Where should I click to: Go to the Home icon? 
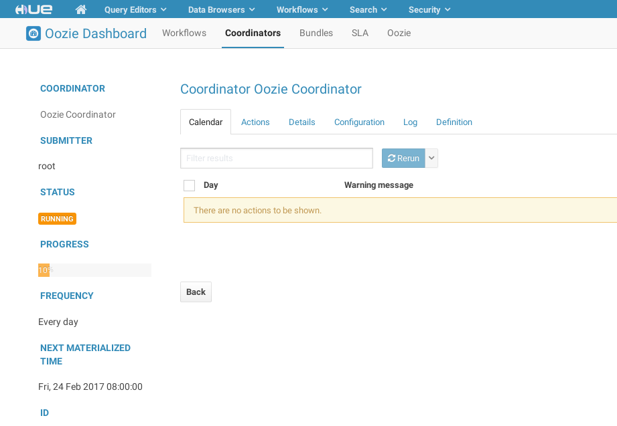(81, 9)
